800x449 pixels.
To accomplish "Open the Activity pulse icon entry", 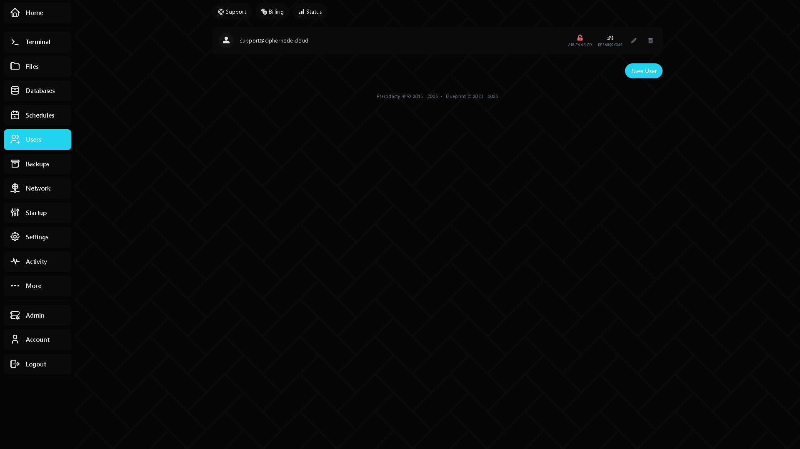I will tap(15, 261).
